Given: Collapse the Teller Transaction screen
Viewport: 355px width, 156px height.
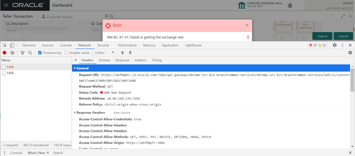Looking at the screenshot, I should [343, 16].
